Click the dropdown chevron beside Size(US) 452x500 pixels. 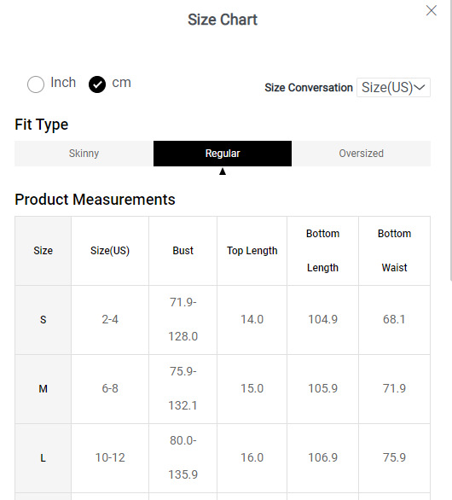420,87
